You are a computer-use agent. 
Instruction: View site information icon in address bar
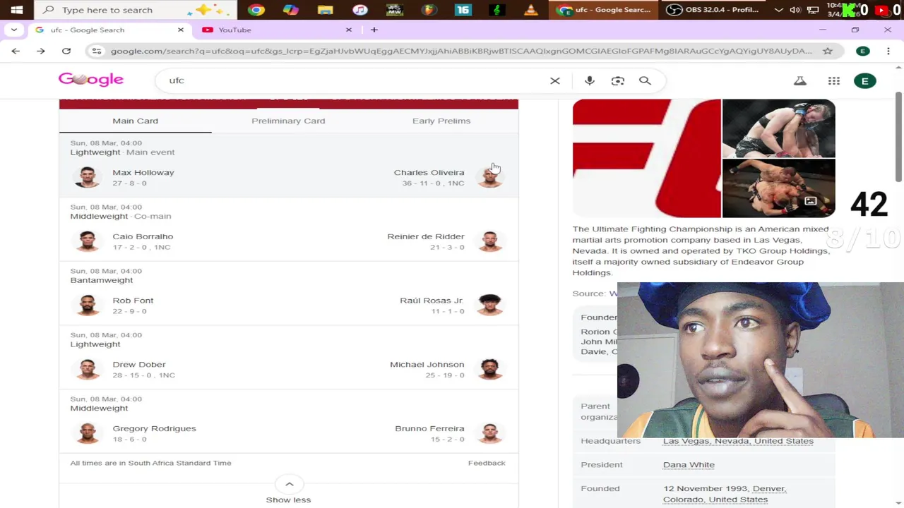97,51
